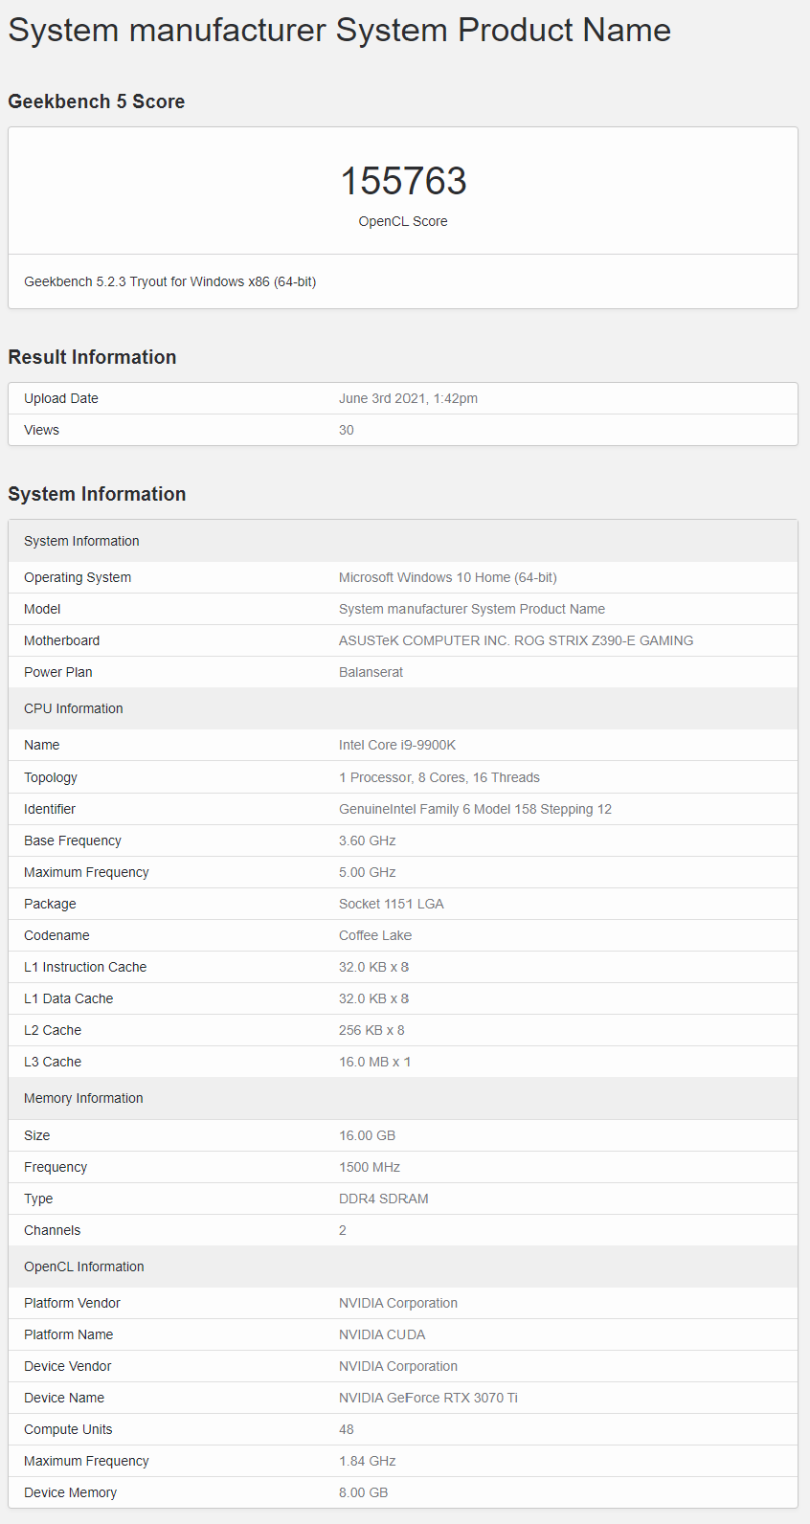Click the CPU name 'Intel Core i9-9900K'
Viewport: 810px width, 1524px height.
click(397, 745)
